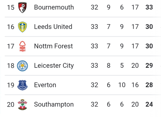Click Everton's draws value of 10
The image size is (161, 117).
[122, 85]
